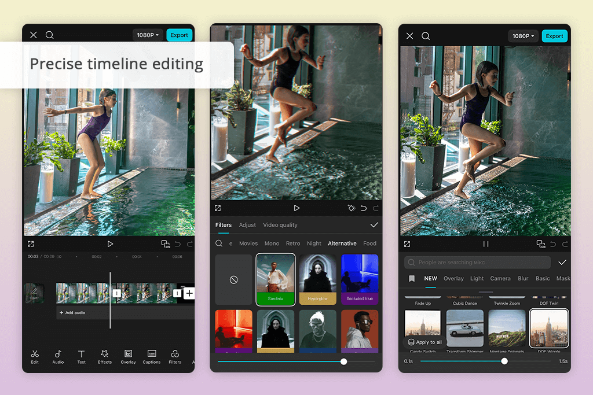
Task: Select the Movies filter category
Action: (248, 243)
